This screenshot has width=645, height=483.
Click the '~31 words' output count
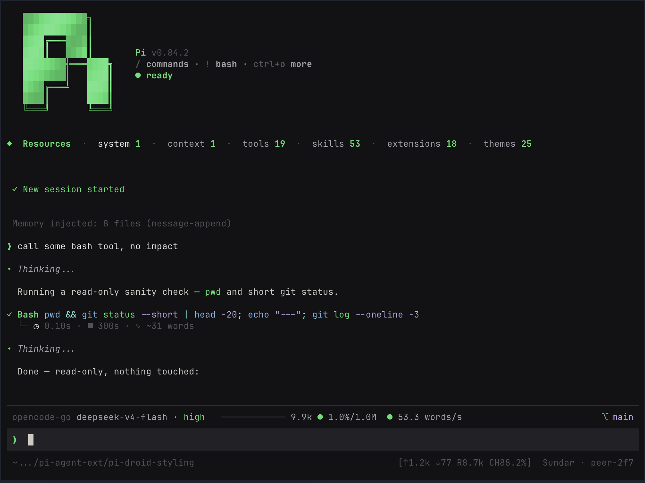(x=170, y=326)
